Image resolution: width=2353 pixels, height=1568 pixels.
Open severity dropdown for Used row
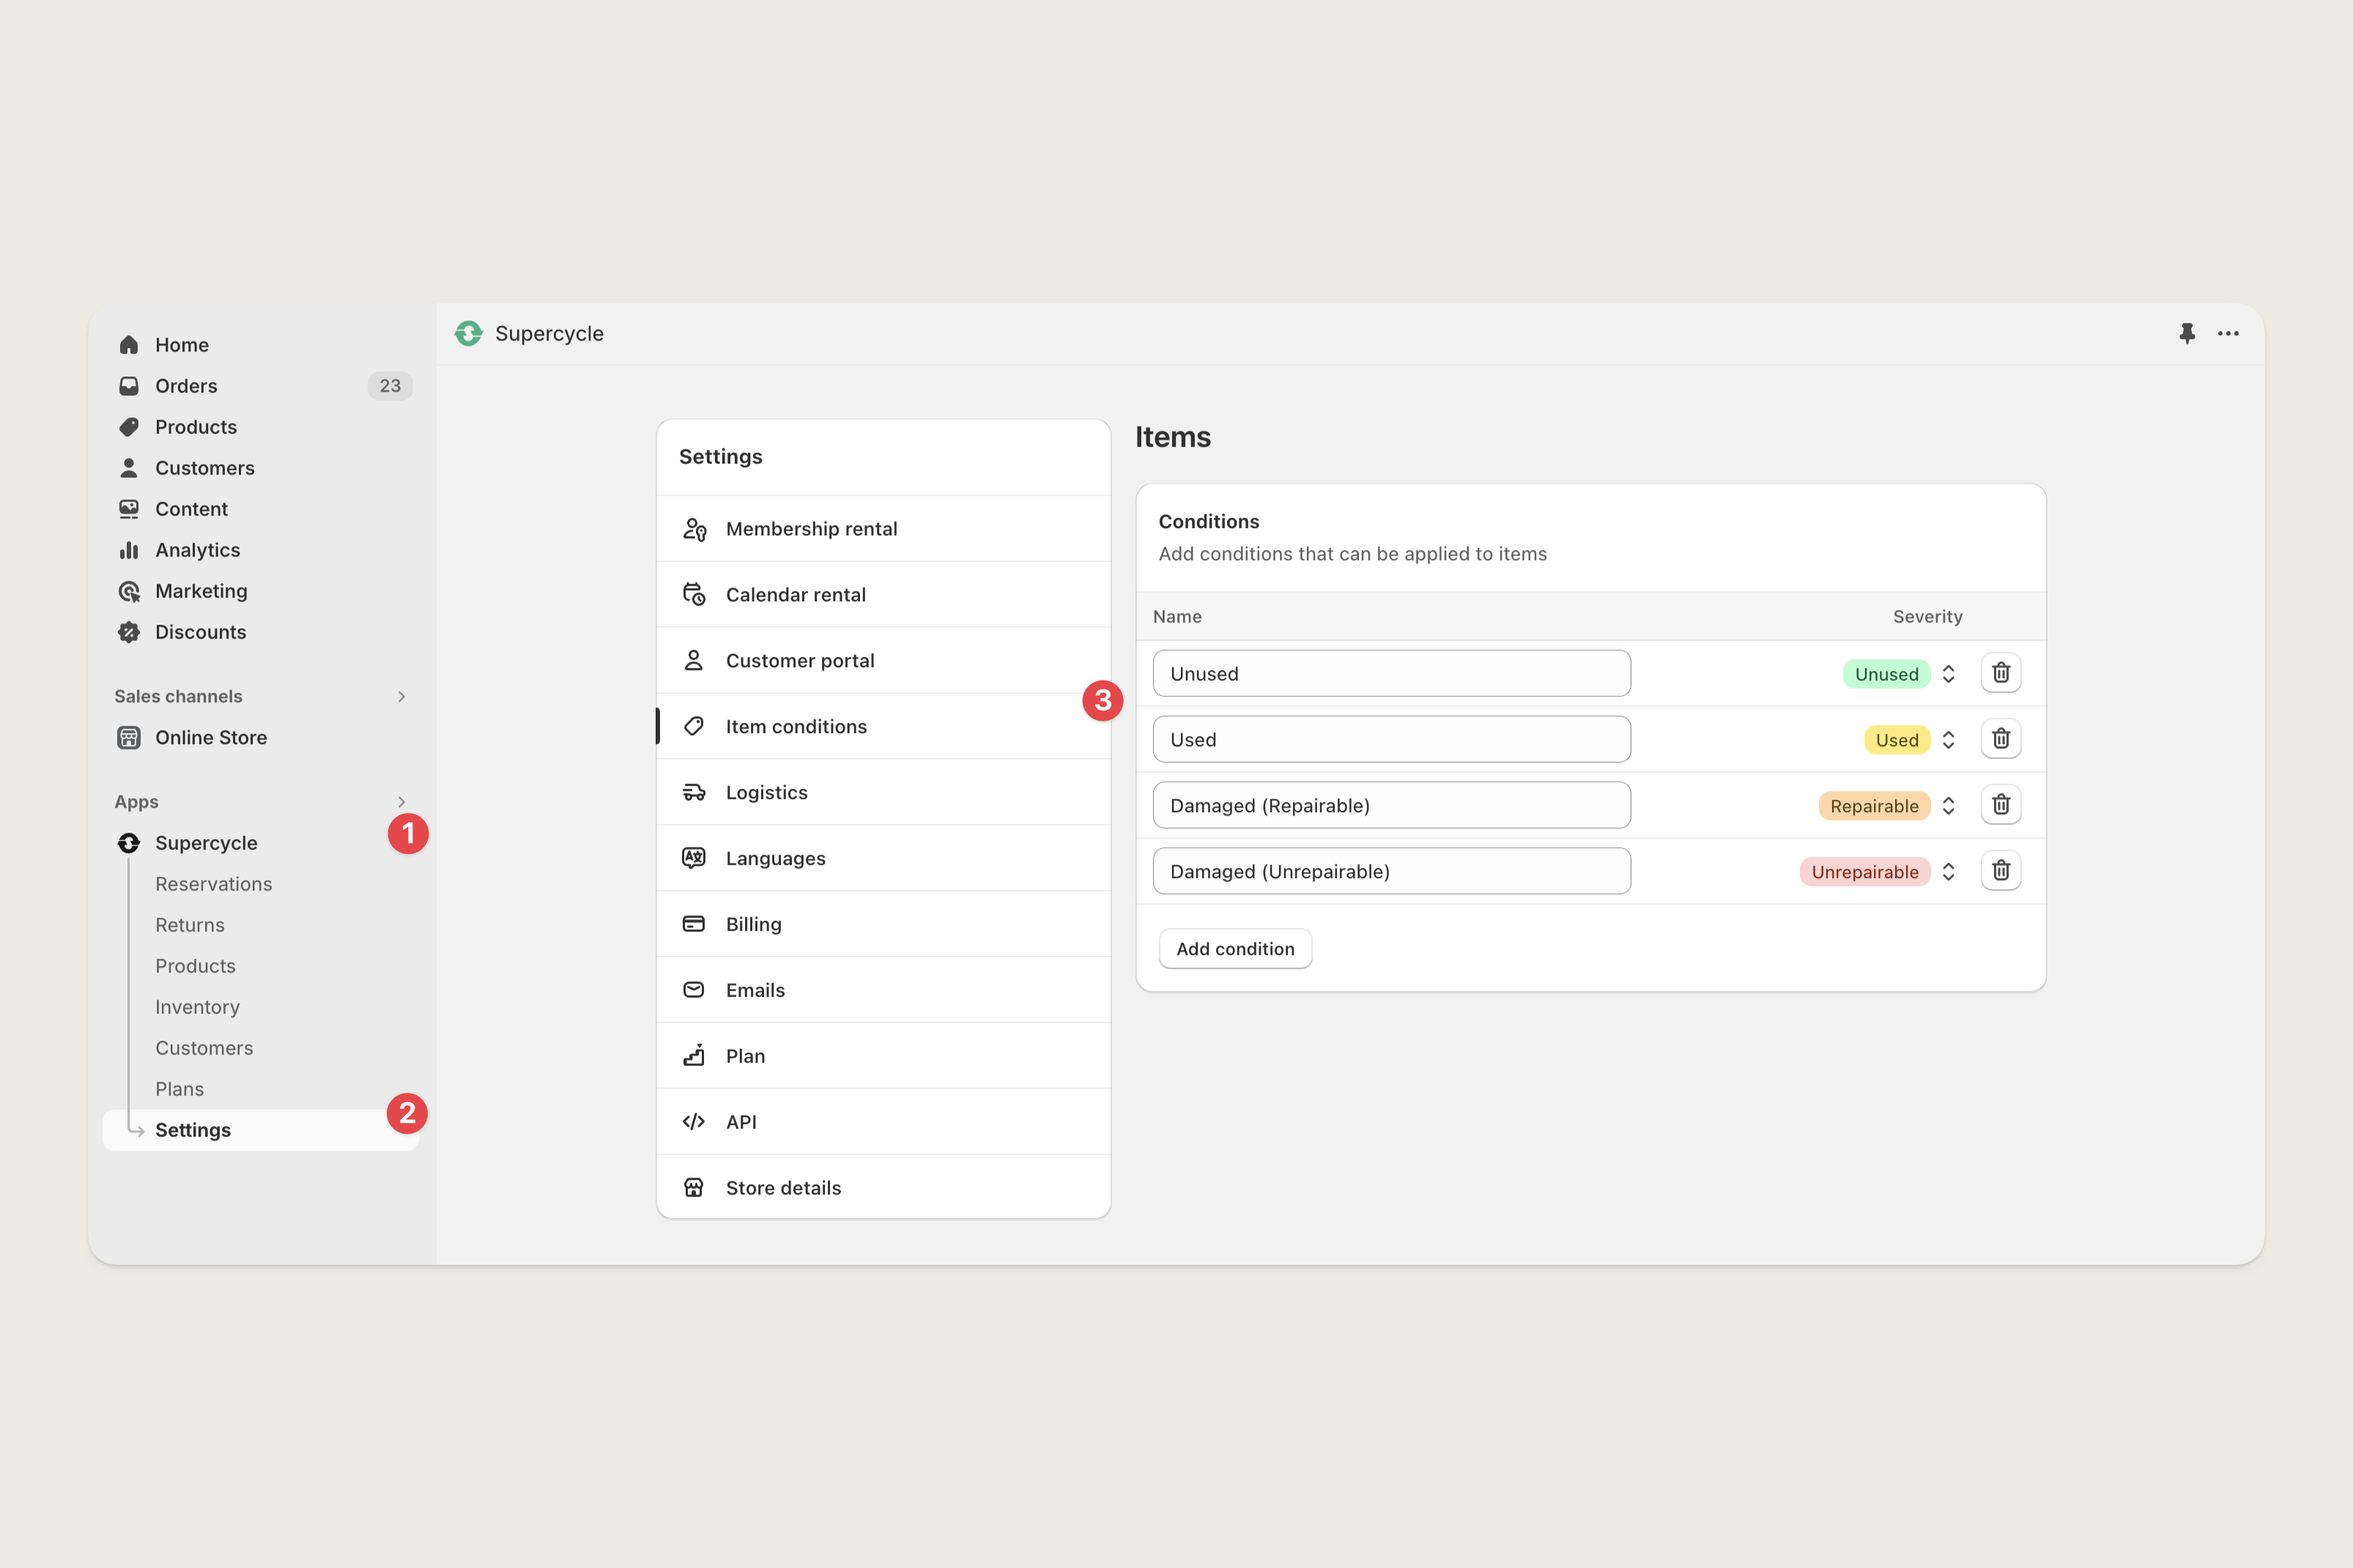1910,740
